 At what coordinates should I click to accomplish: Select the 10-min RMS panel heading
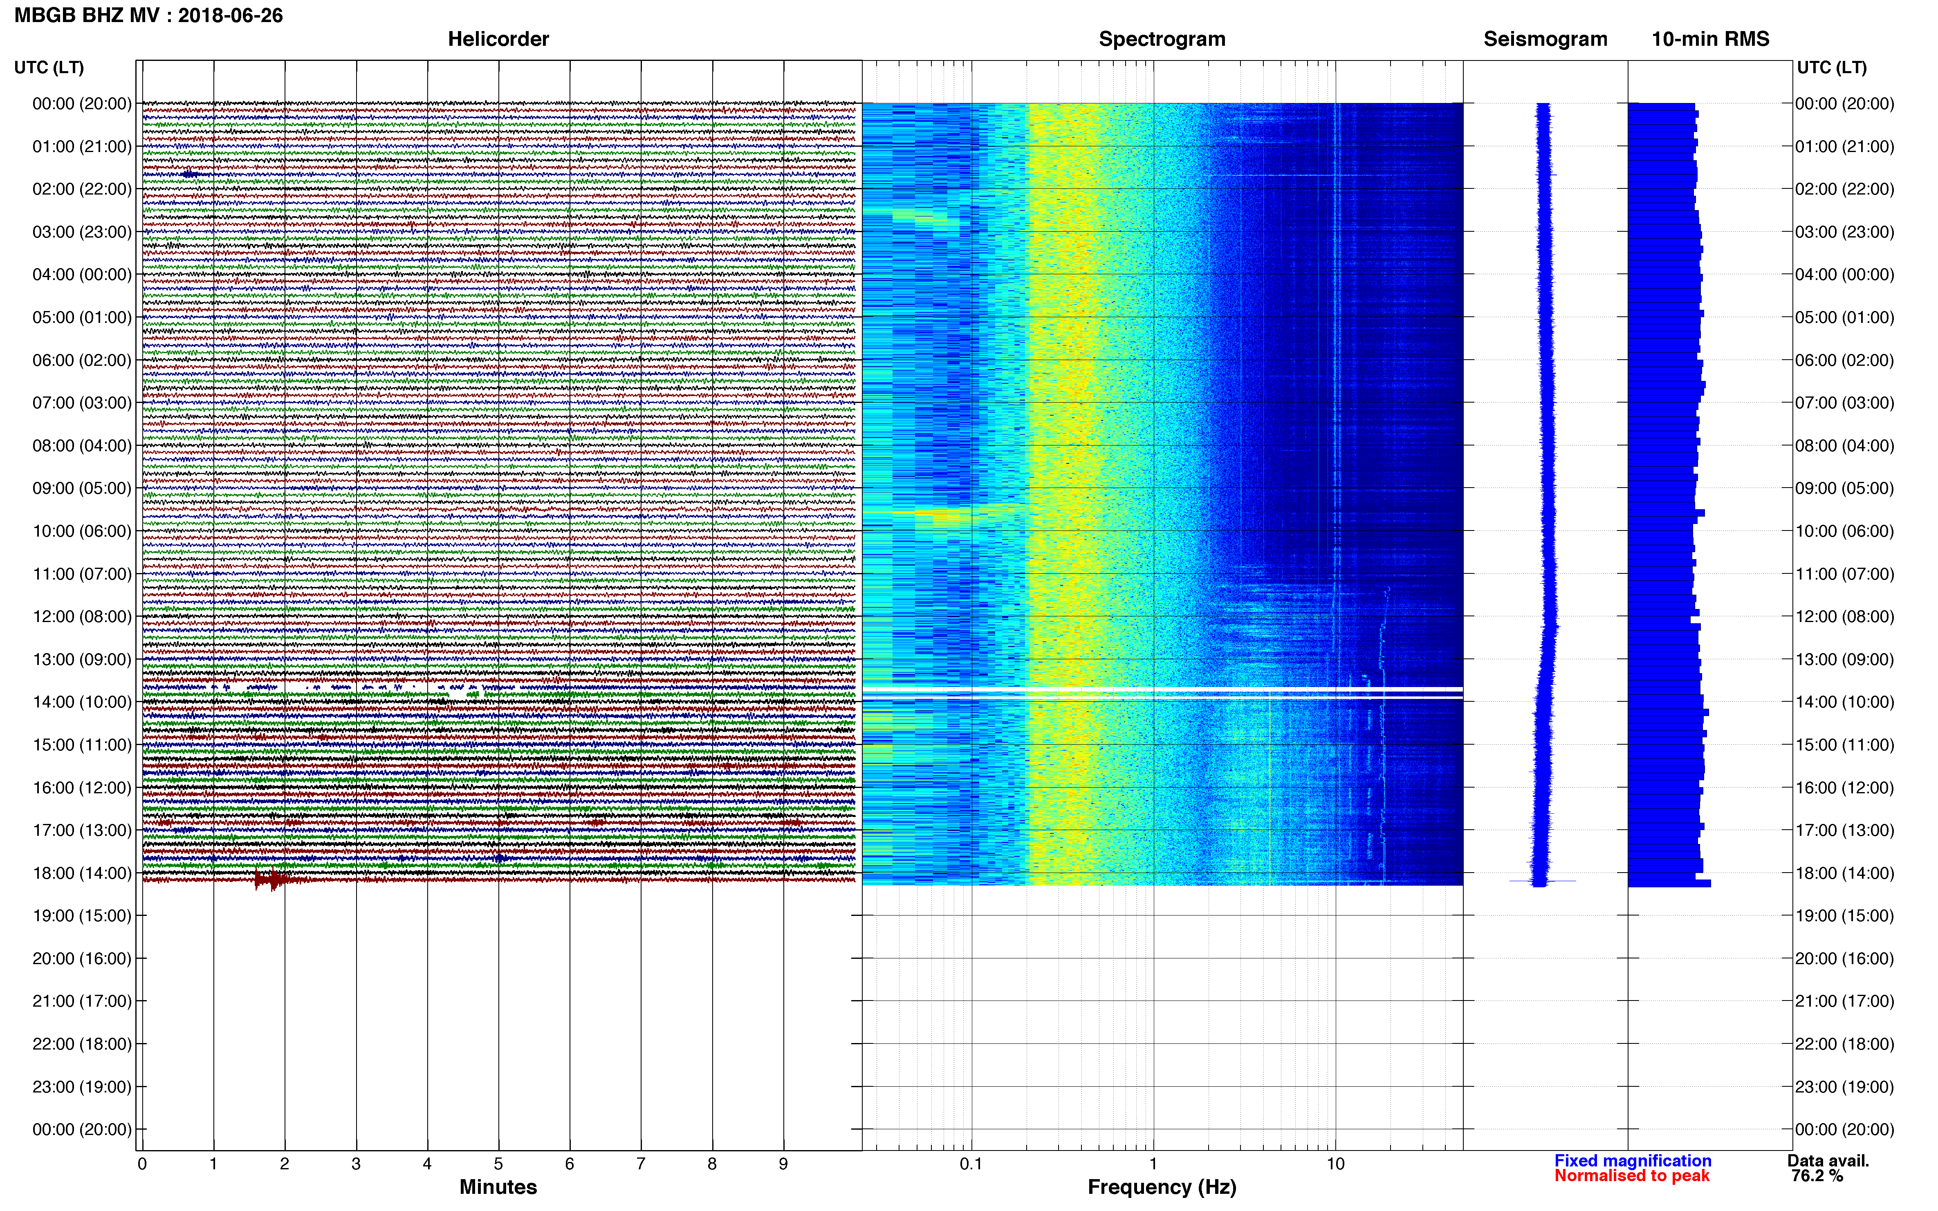1711,38
